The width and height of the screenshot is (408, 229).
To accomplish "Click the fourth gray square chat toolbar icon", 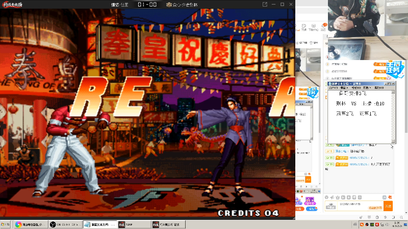I will coord(343,197).
